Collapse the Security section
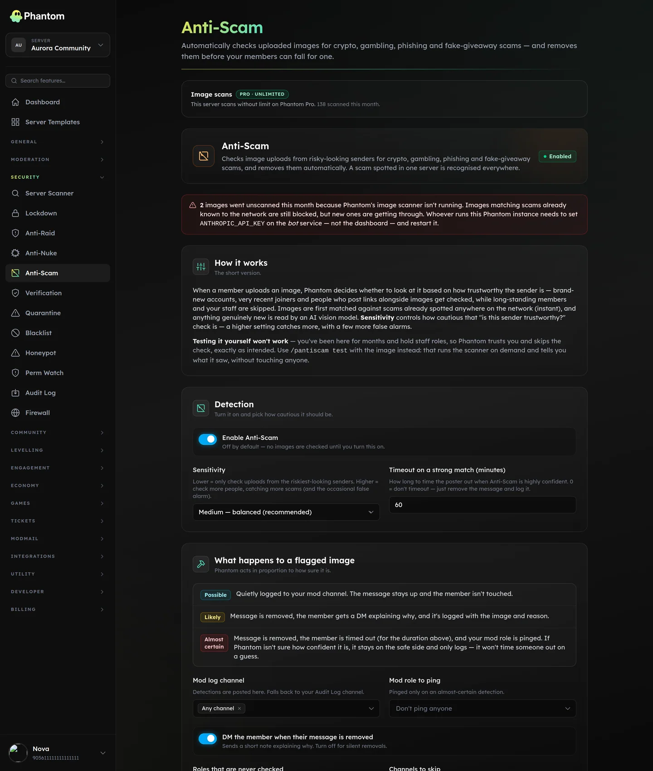This screenshot has width=653, height=771. (58, 177)
